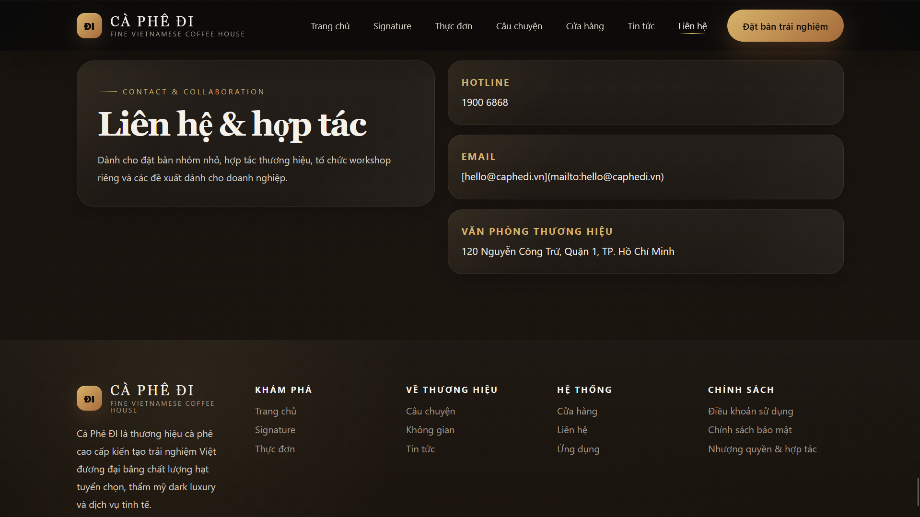Image resolution: width=920 pixels, height=517 pixels.
Task: Open Cửa hàng from the header nav
Action: pyautogui.click(x=584, y=26)
